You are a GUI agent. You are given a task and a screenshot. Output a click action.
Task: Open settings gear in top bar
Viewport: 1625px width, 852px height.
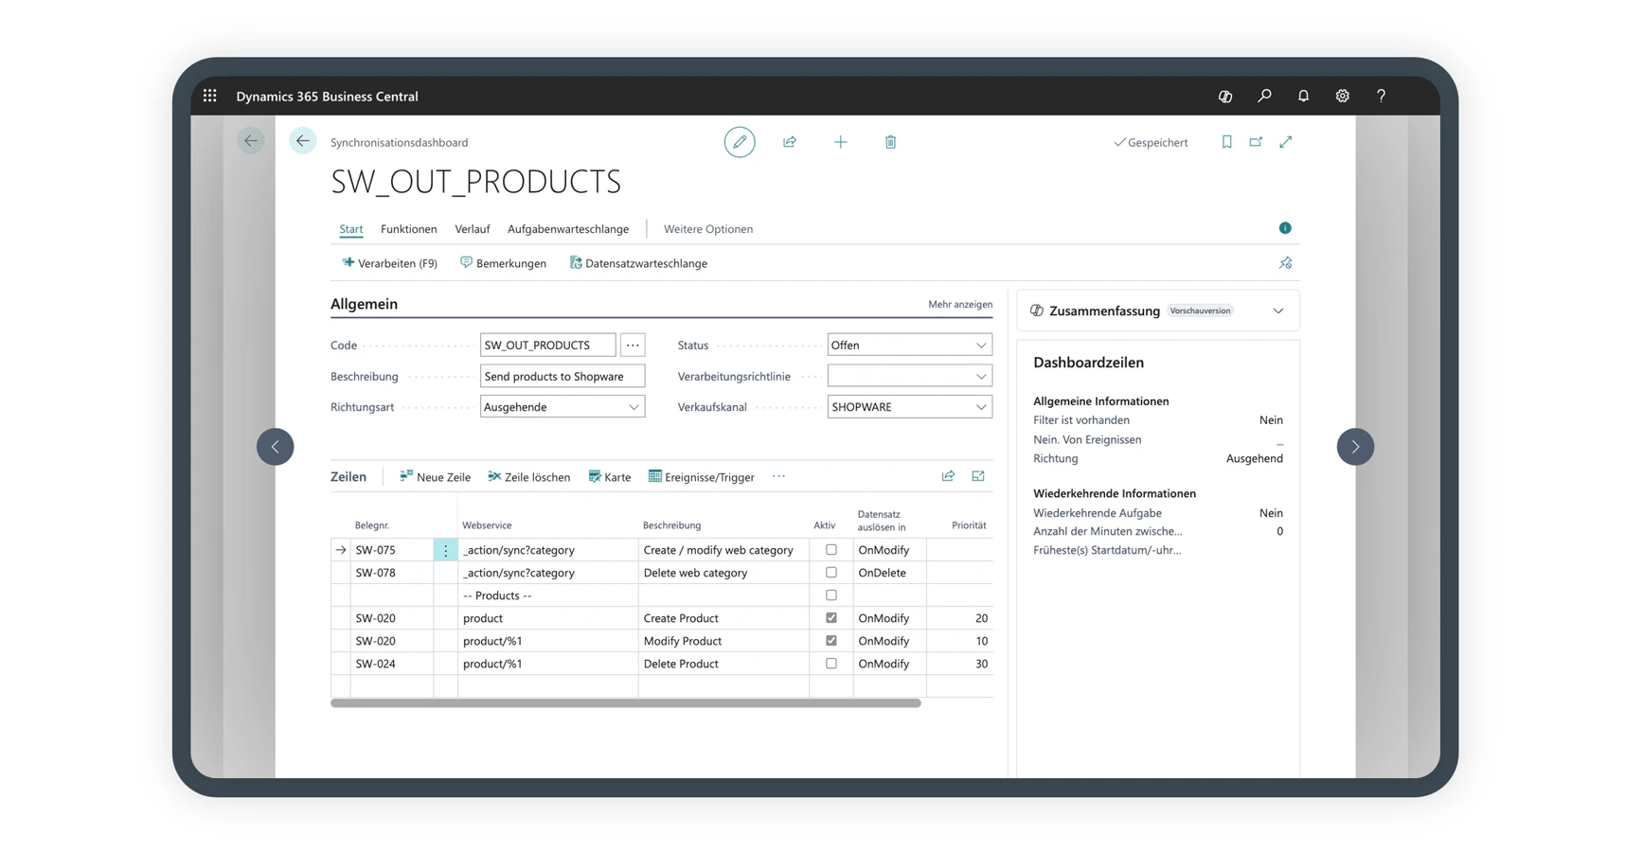[x=1342, y=96]
